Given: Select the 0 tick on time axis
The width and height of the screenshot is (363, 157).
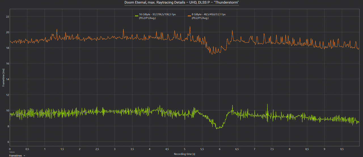Looking at the screenshot, I should 10,149.
